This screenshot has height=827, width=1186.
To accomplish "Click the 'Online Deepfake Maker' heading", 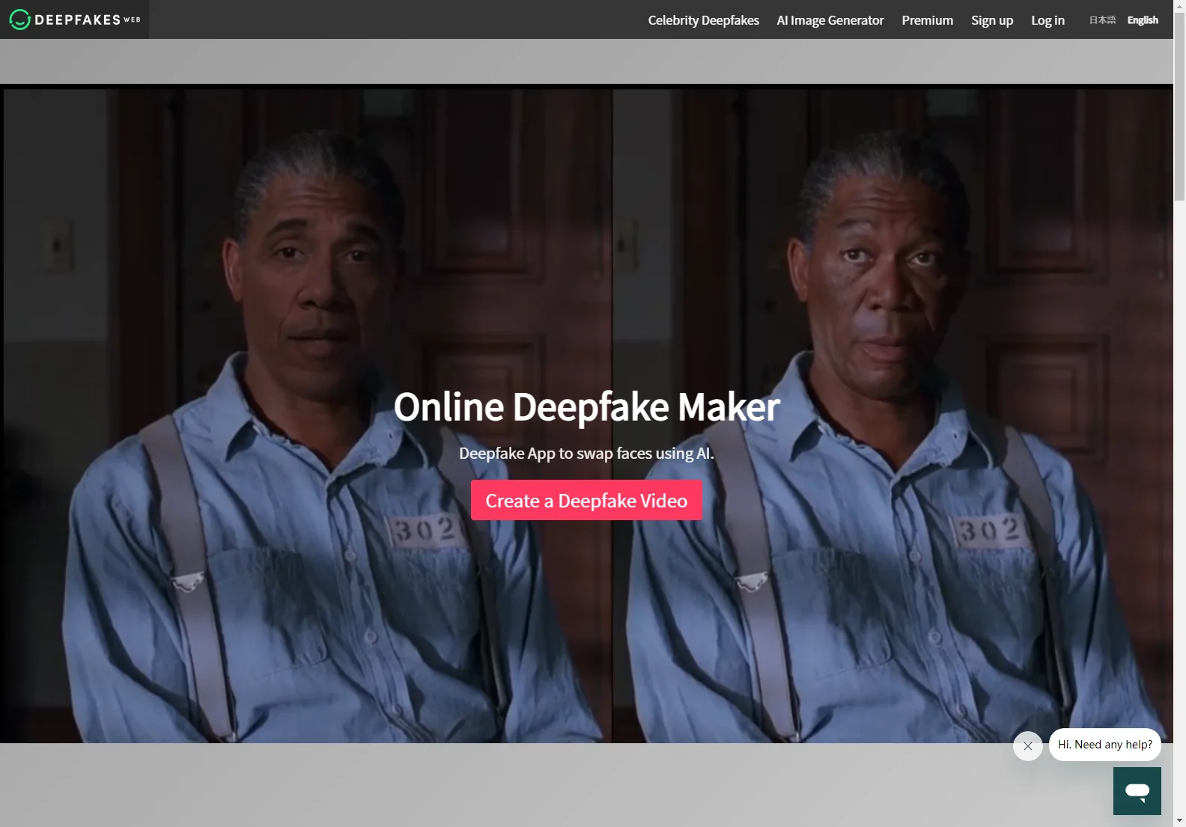I will (x=587, y=407).
